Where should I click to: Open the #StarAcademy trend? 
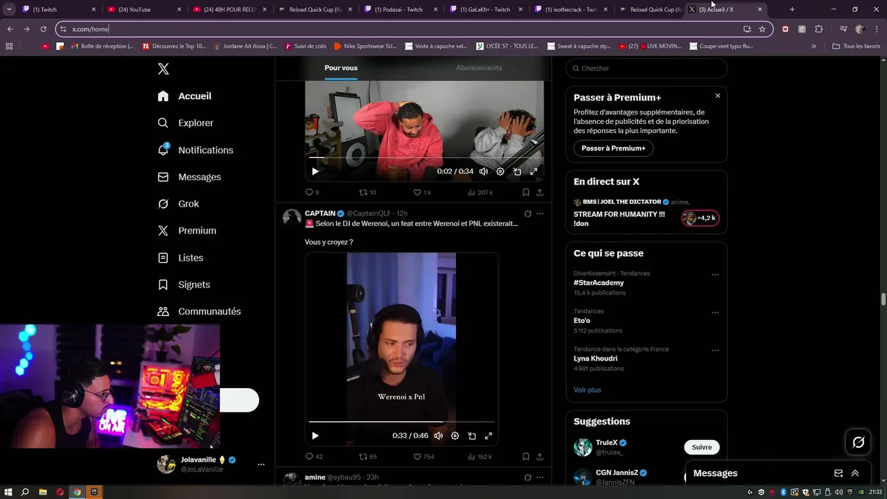pyautogui.click(x=599, y=283)
